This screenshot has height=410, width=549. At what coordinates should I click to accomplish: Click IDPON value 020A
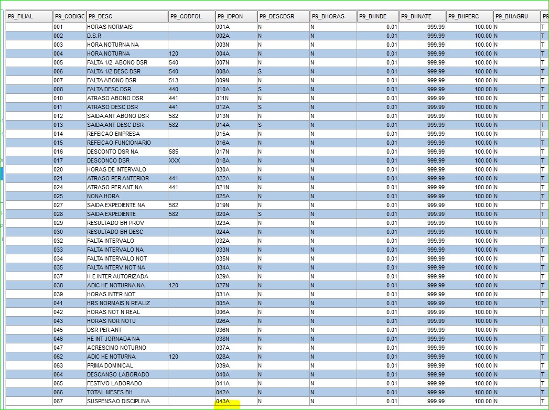(x=236, y=214)
